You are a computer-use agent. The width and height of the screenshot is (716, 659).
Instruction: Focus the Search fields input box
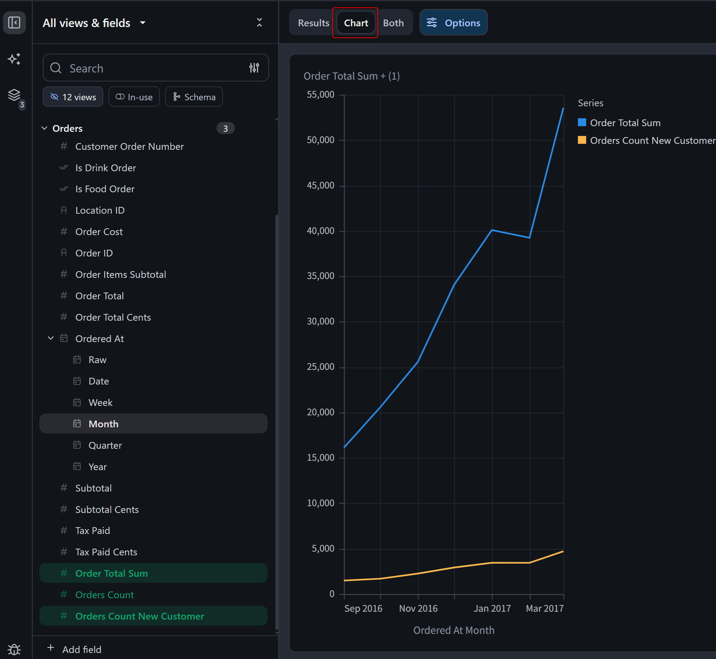click(150, 68)
